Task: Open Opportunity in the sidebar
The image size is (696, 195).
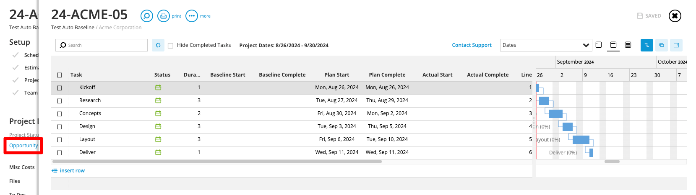Action: [x=23, y=146]
